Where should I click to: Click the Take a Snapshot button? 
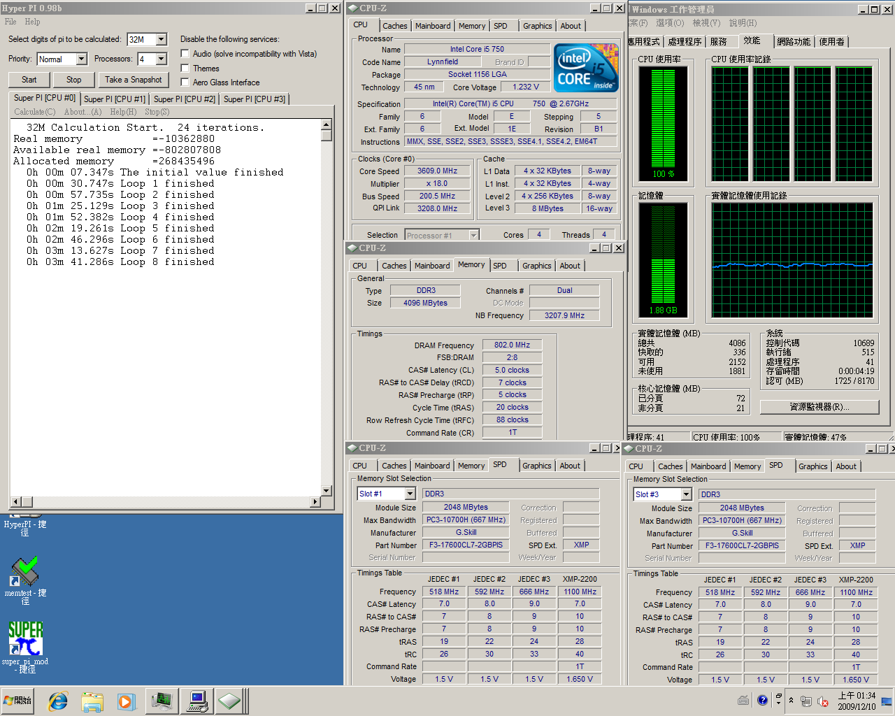click(x=134, y=80)
